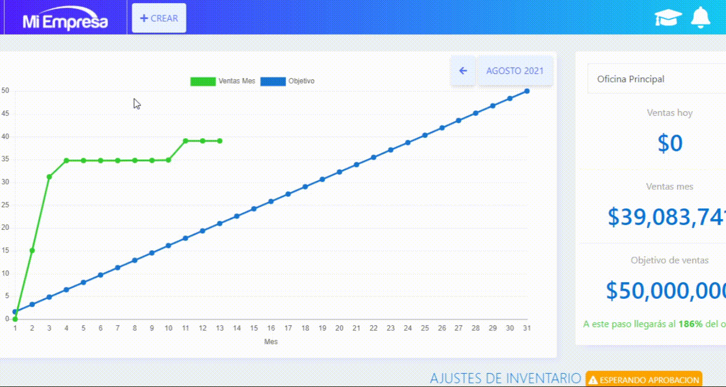Open the AGOSTO 2021 month picker
726x387 pixels.
(x=515, y=71)
